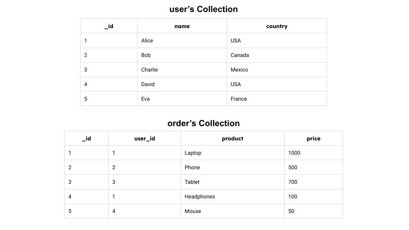Click the France country cell
The height and width of the screenshot is (230, 409).
point(277,98)
